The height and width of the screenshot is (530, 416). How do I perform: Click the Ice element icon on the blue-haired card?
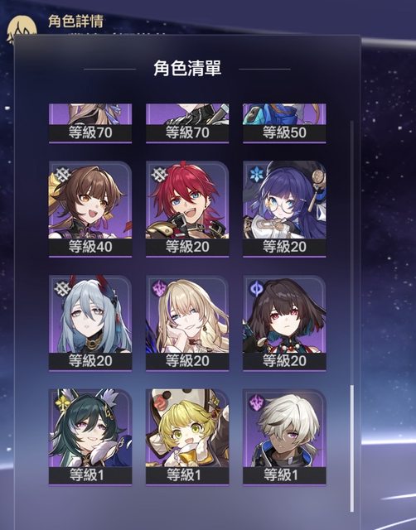[x=256, y=174]
